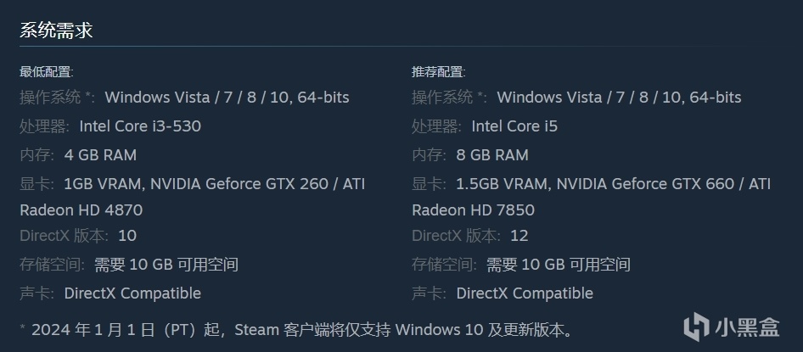Click the 系统需求 section heading
Image resolution: width=803 pixels, height=352 pixels.
pos(56,31)
